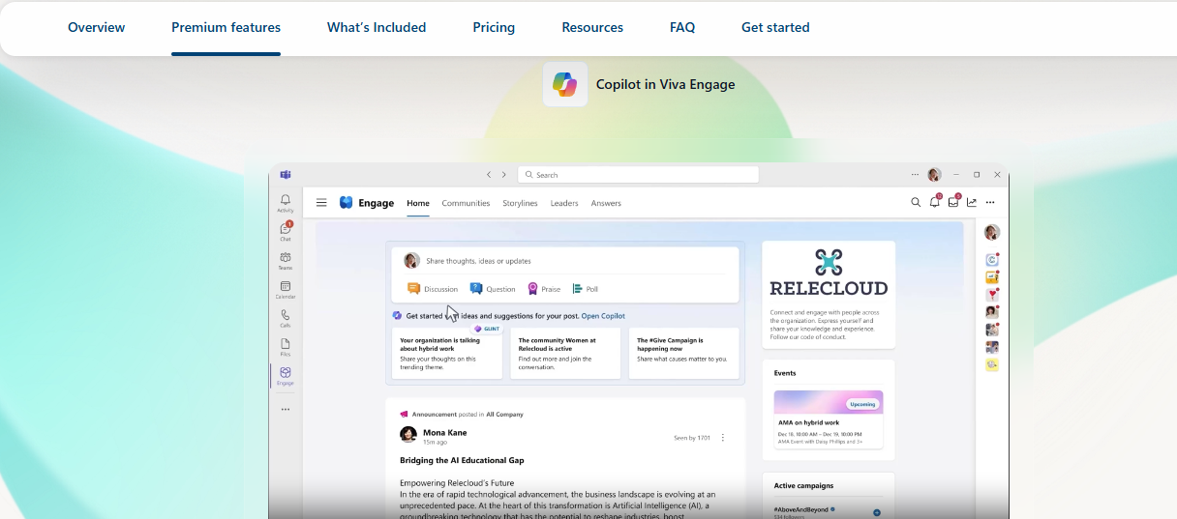The height and width of the screenshot is (519, 1177).
Task: Open the Get started section
Action: [775, 27]
